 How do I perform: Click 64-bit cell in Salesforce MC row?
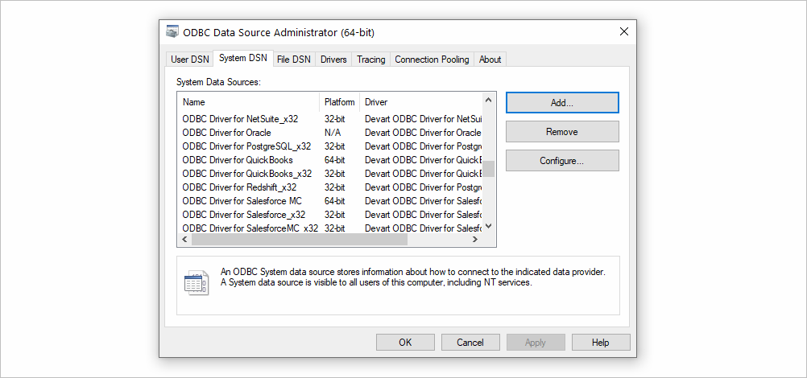pyautogui.click(x=334, y=200)
